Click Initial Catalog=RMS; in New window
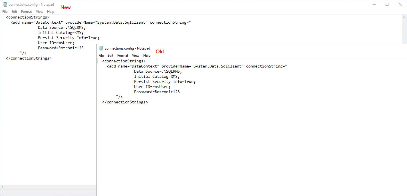 61,32
